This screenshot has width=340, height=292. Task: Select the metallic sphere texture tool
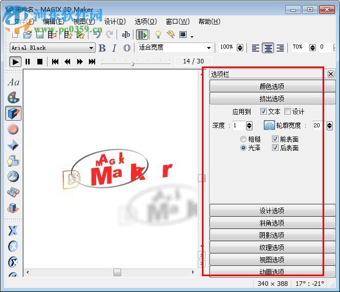[13, 176]
